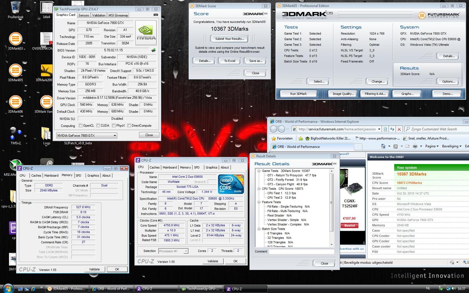Click the Windows Start orb
Screen dimensions: 469x293
8,288
